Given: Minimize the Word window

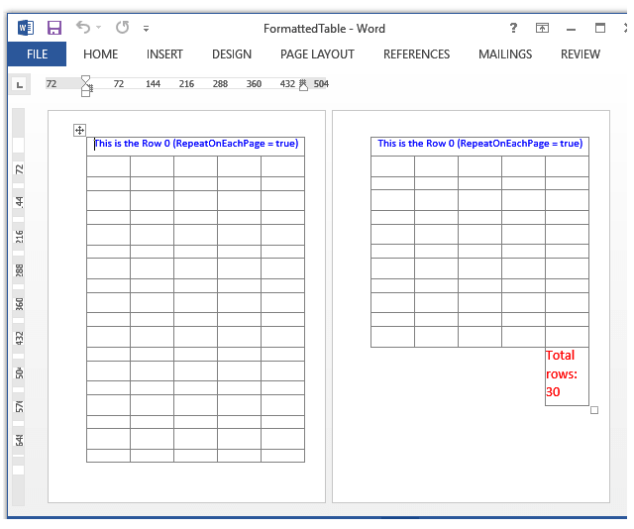Looking at the screenshot, I should [571, 29].
